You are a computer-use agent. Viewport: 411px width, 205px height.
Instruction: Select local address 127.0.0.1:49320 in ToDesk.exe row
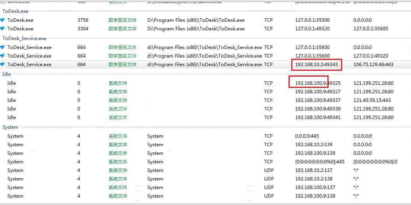313,28
